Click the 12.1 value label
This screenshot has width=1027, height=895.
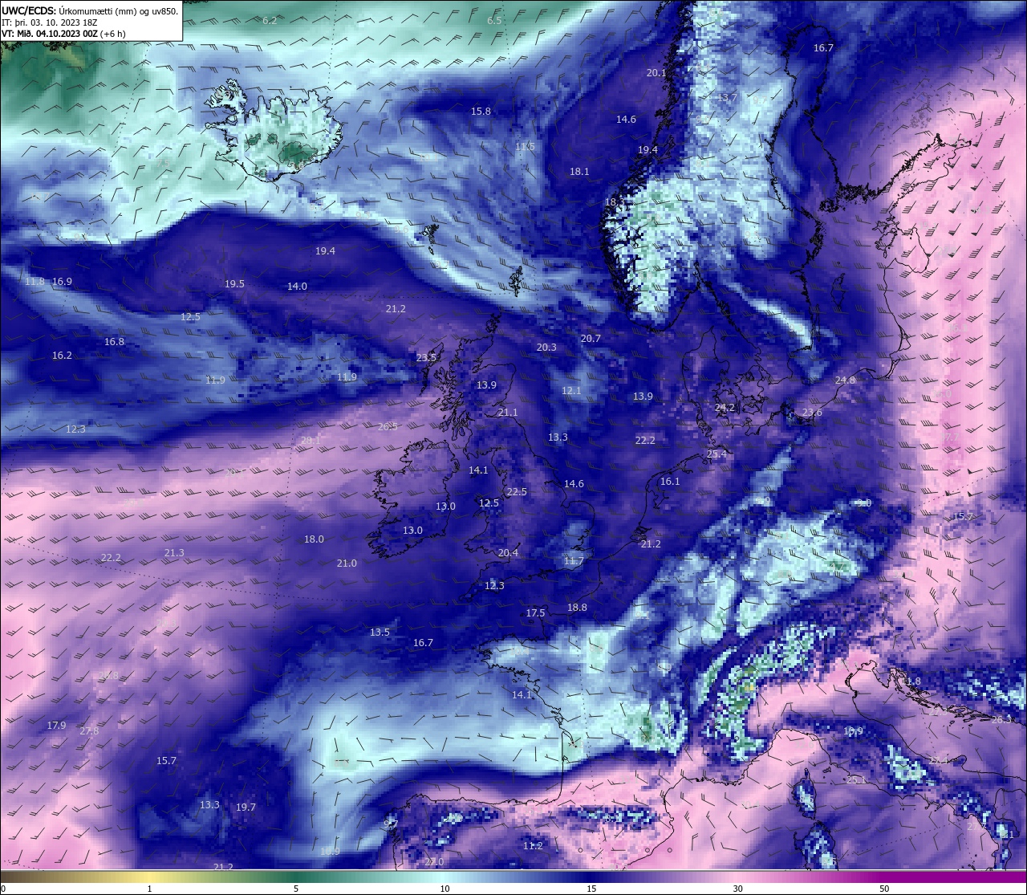[571, 391]
